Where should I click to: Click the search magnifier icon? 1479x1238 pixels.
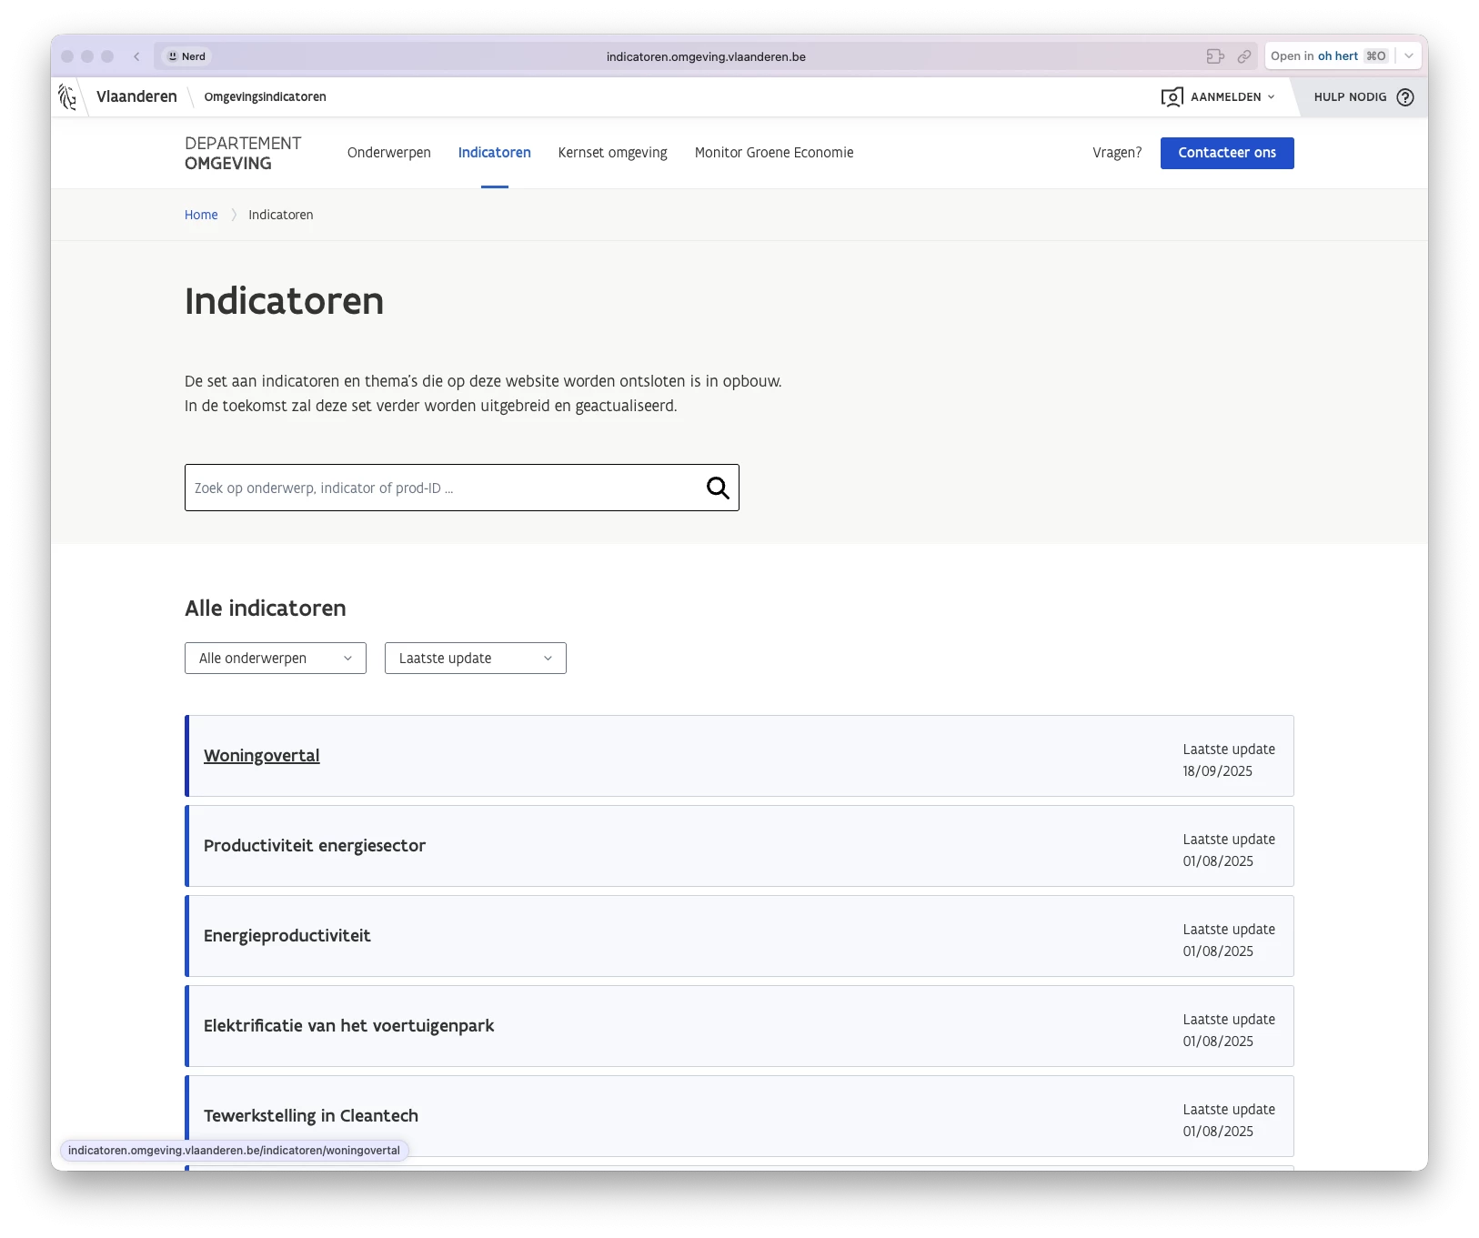(718, 488)
